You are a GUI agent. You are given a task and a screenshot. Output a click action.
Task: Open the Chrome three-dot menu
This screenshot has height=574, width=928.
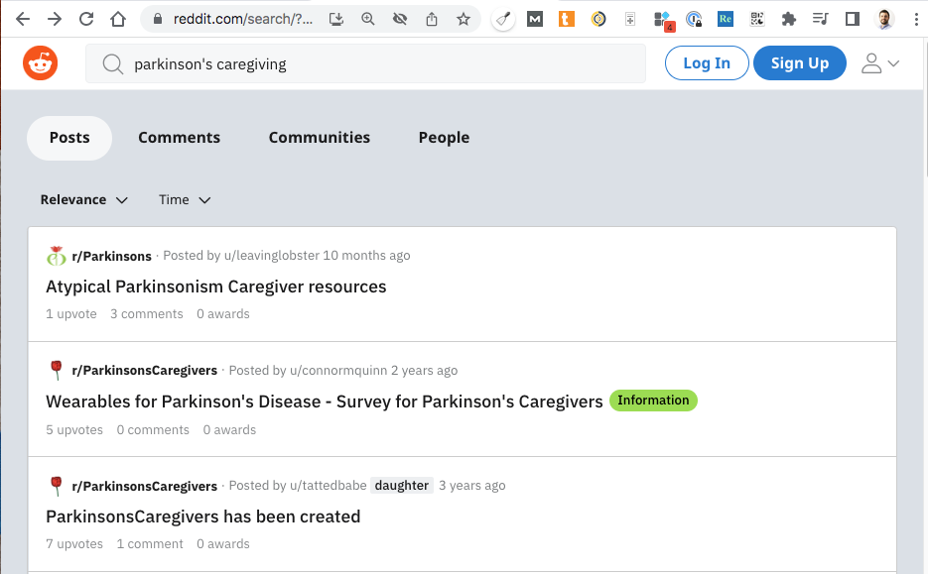pyautogui.click(x=916, y=19)
